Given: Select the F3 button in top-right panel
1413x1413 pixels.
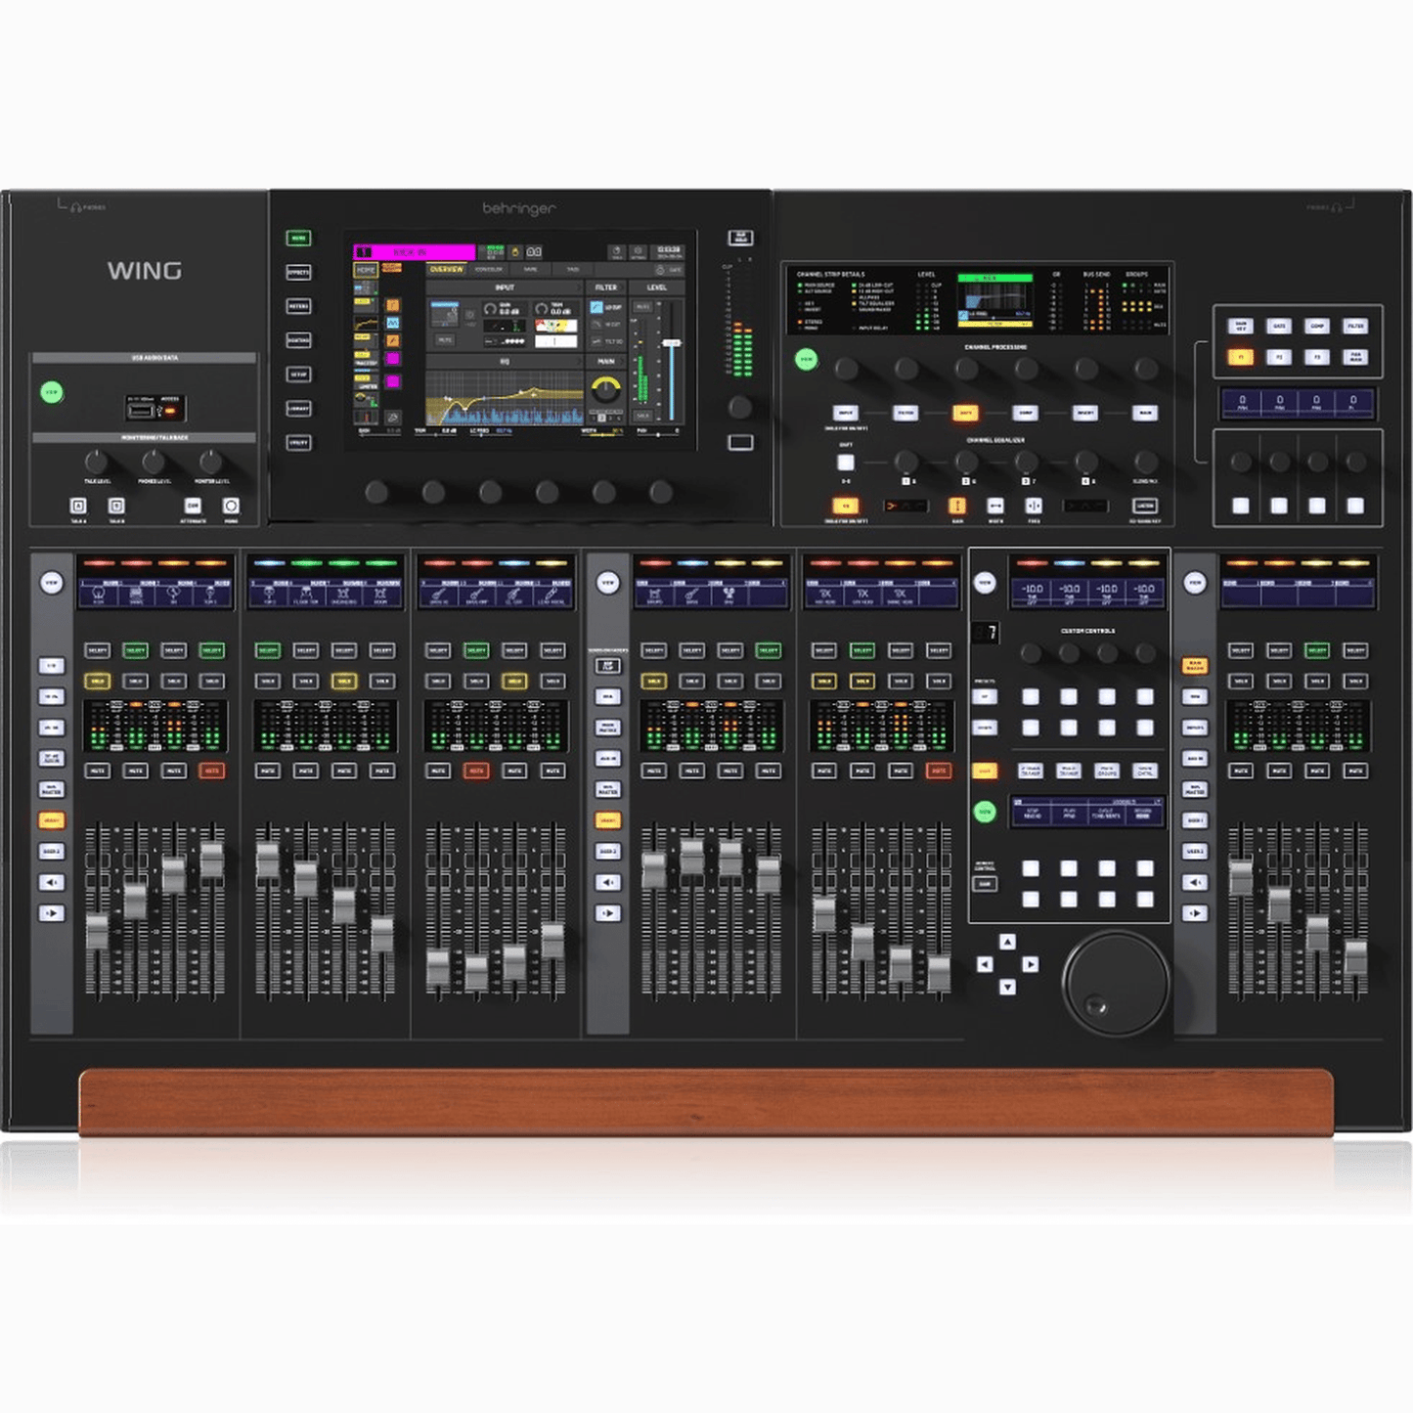Looking at the screenshot, I should (1317, 358).
